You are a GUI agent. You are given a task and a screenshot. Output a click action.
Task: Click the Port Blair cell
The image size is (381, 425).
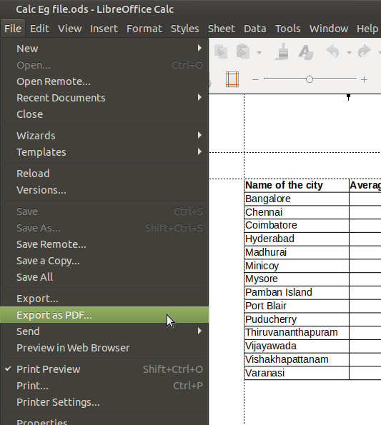coord(297,306)
